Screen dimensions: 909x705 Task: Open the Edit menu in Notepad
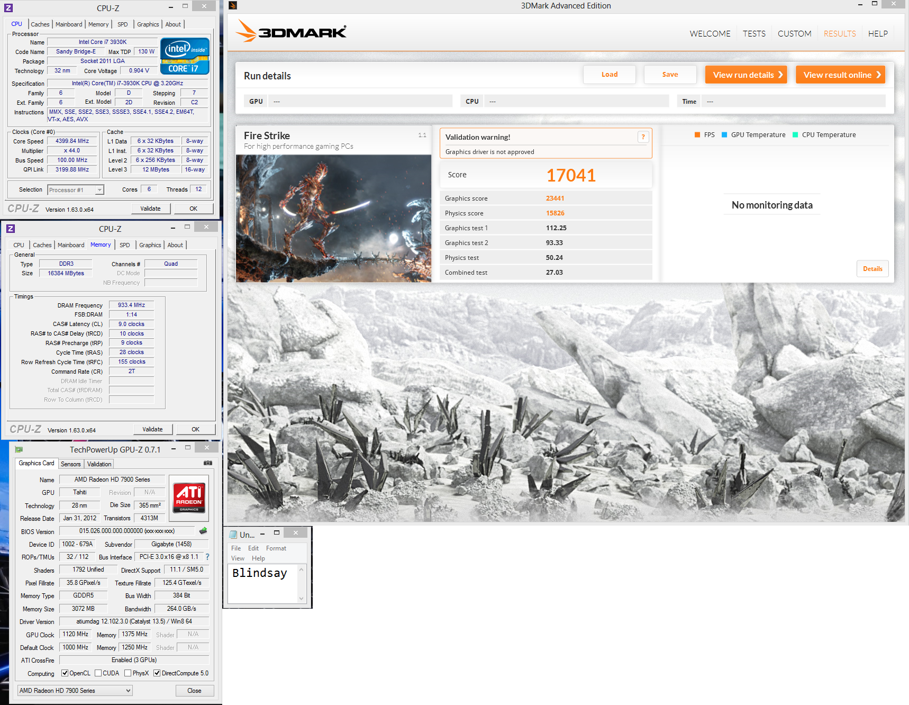click(253, 548)
